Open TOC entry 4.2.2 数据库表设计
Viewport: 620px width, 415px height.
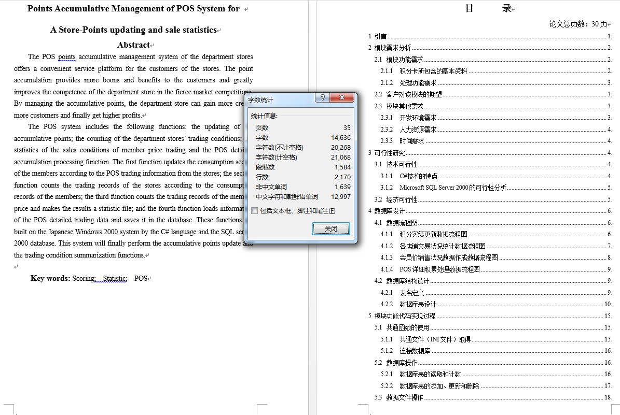click(x=496, y=304)
